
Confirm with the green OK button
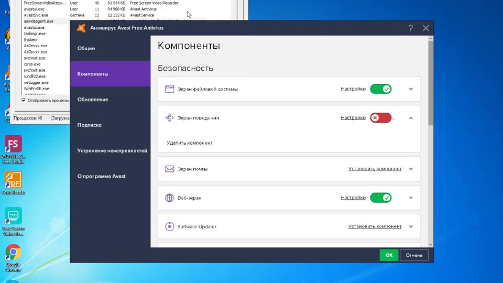(x=389, y=255)
